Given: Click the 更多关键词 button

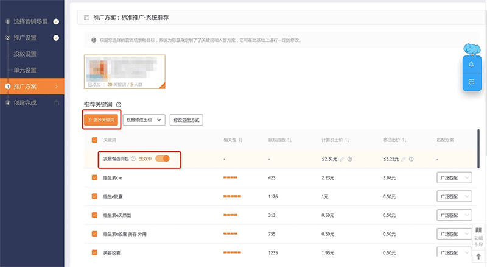Looking at the screenshot, I should [101, 120].
